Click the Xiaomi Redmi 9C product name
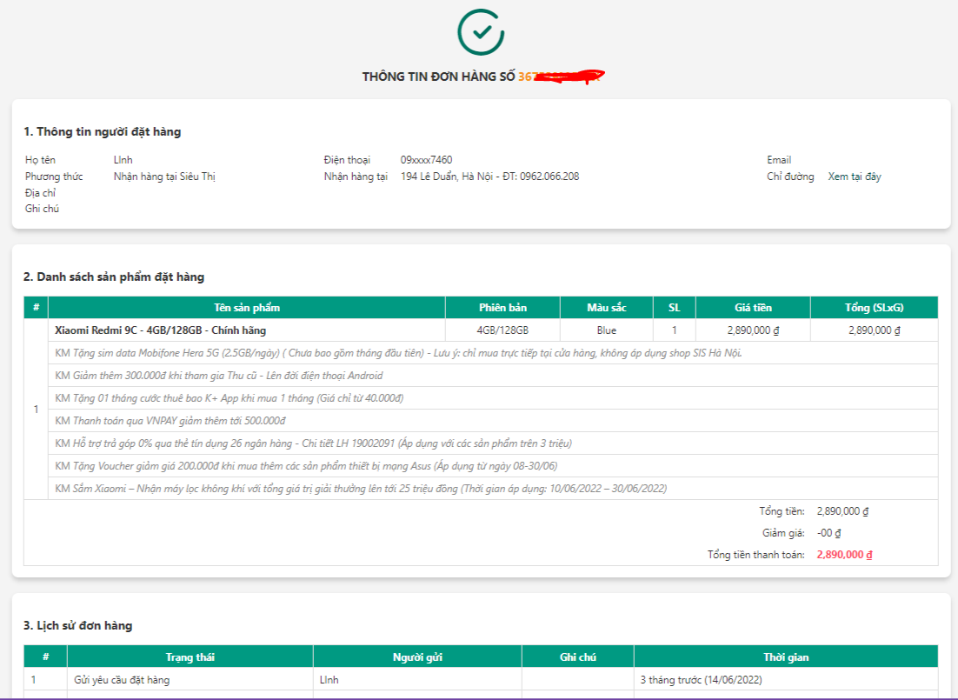The height and width of the screenshot is (700, 958). (160, 330)
